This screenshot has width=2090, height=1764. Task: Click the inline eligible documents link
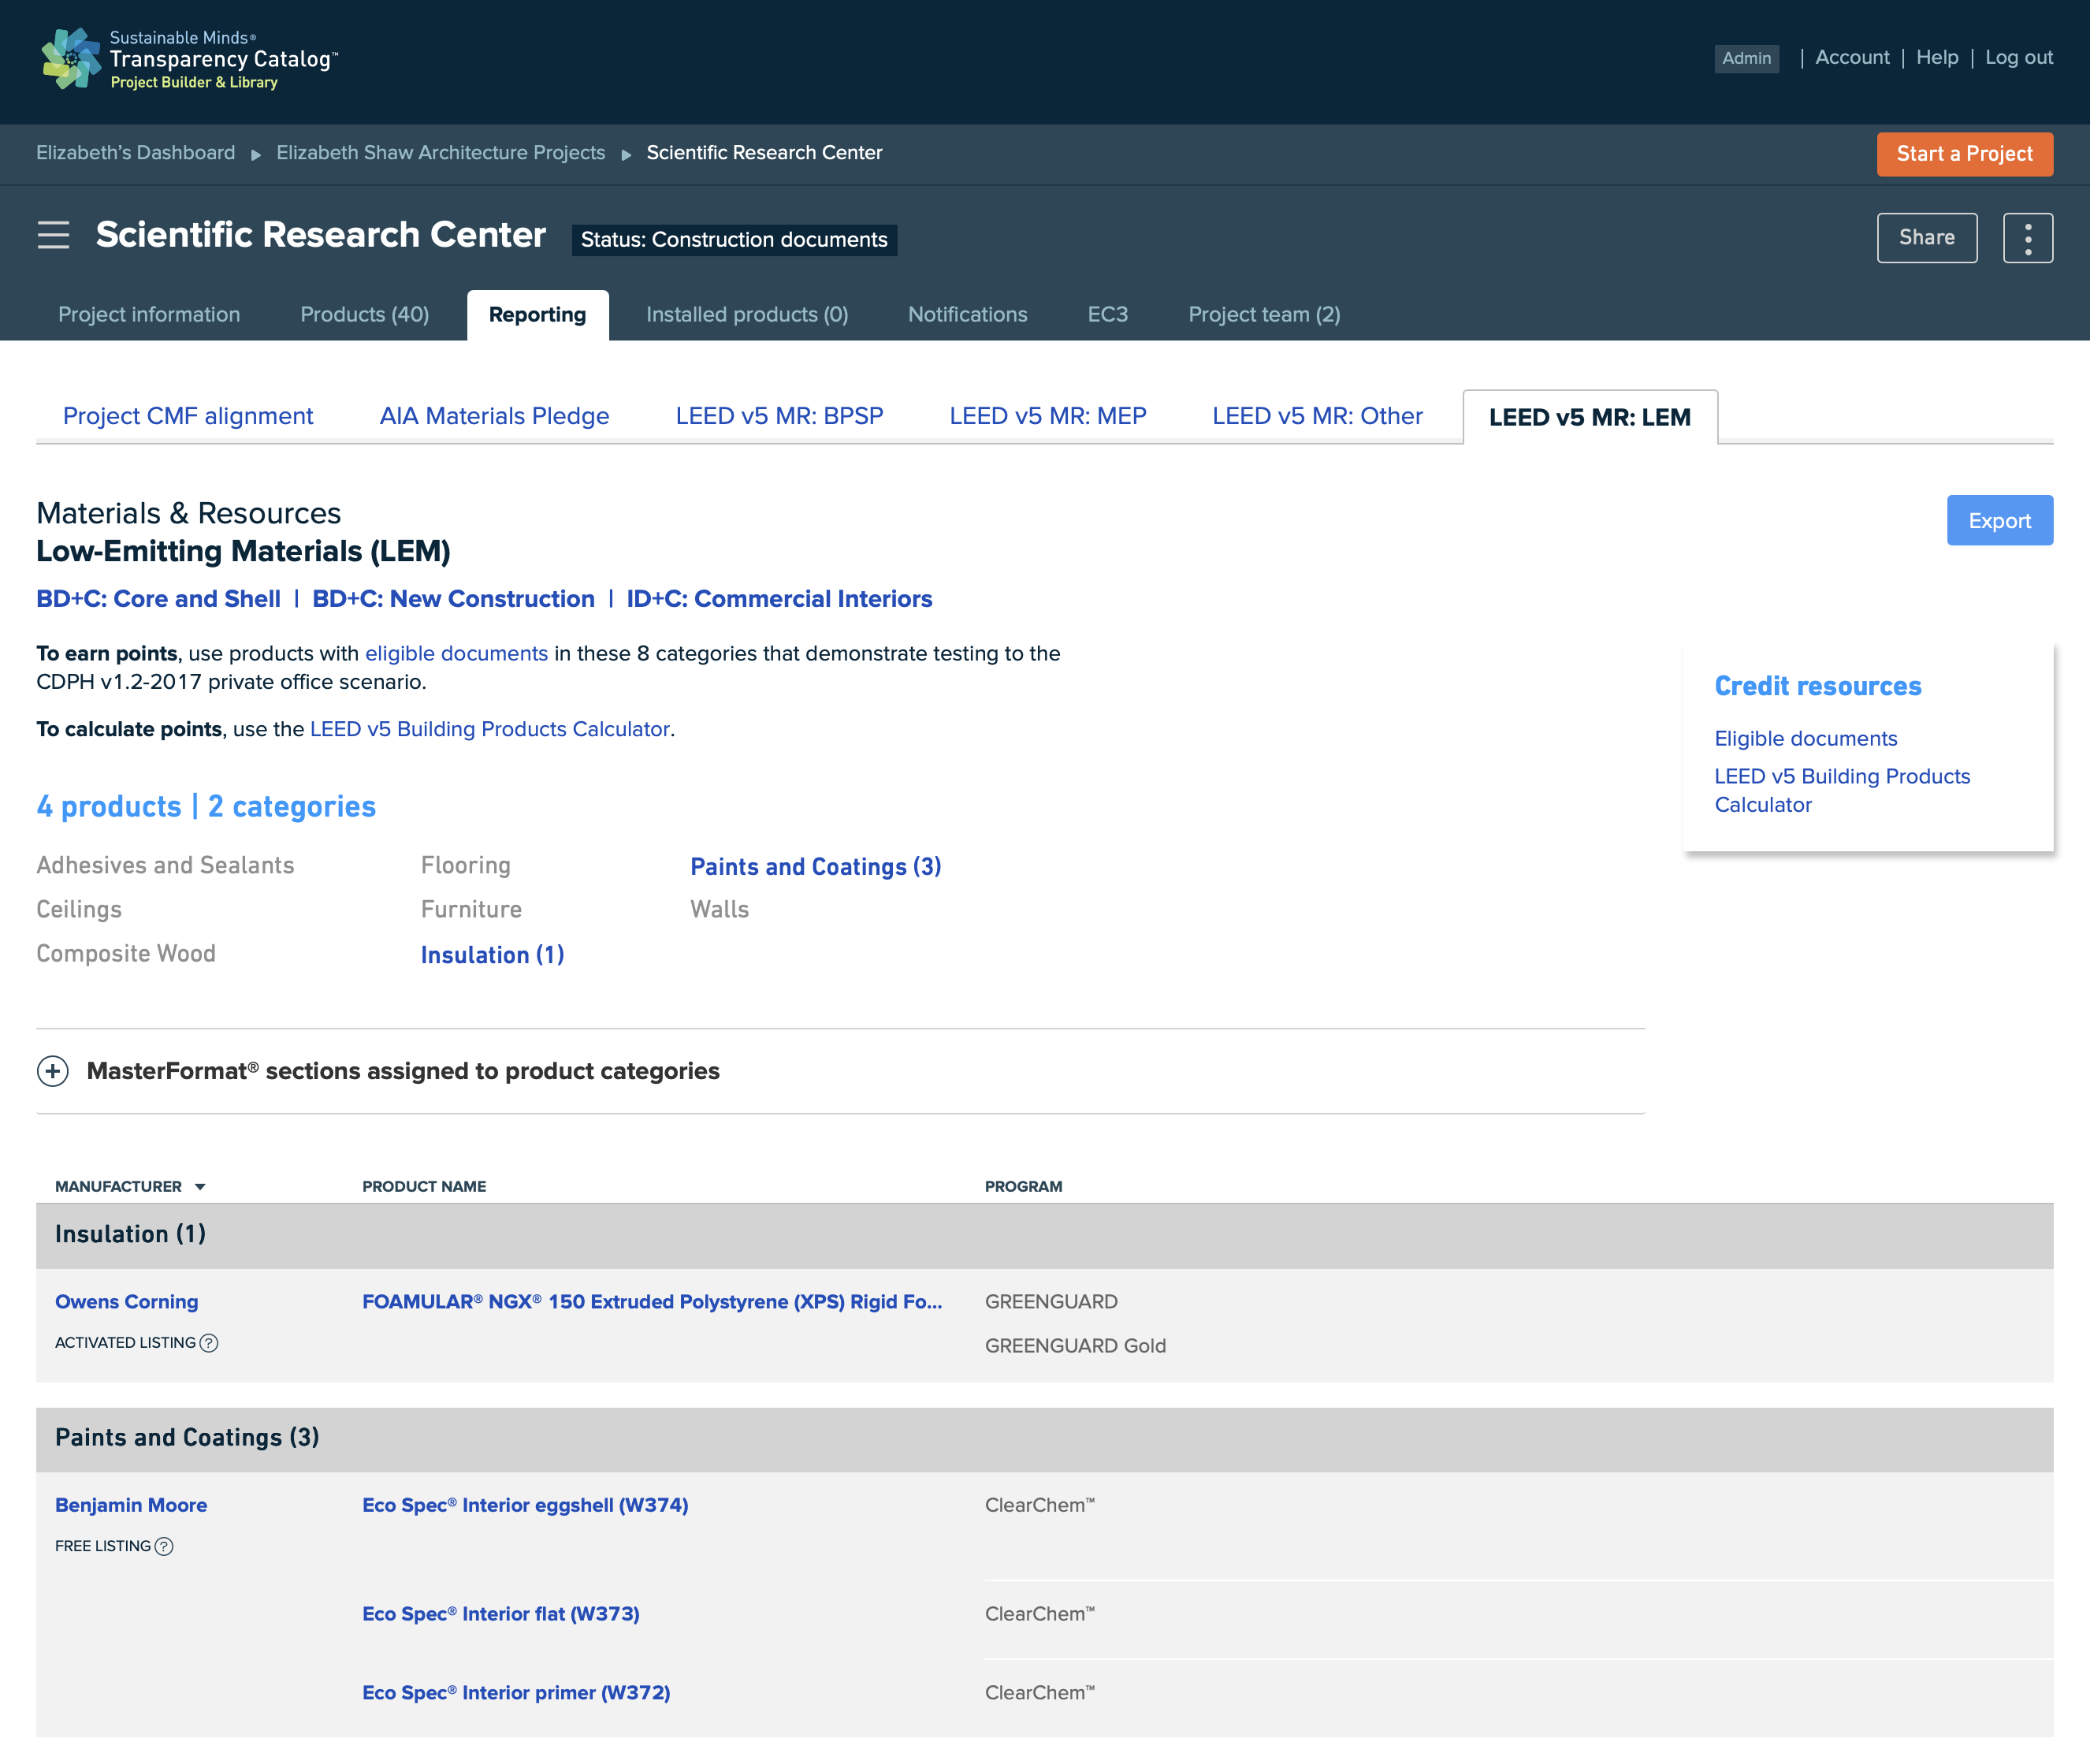(x=457, y=654)
